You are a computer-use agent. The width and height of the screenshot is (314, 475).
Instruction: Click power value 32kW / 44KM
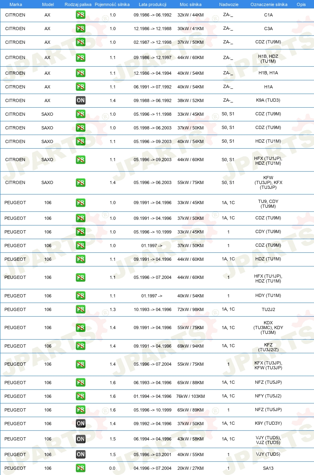pos(190,15)
